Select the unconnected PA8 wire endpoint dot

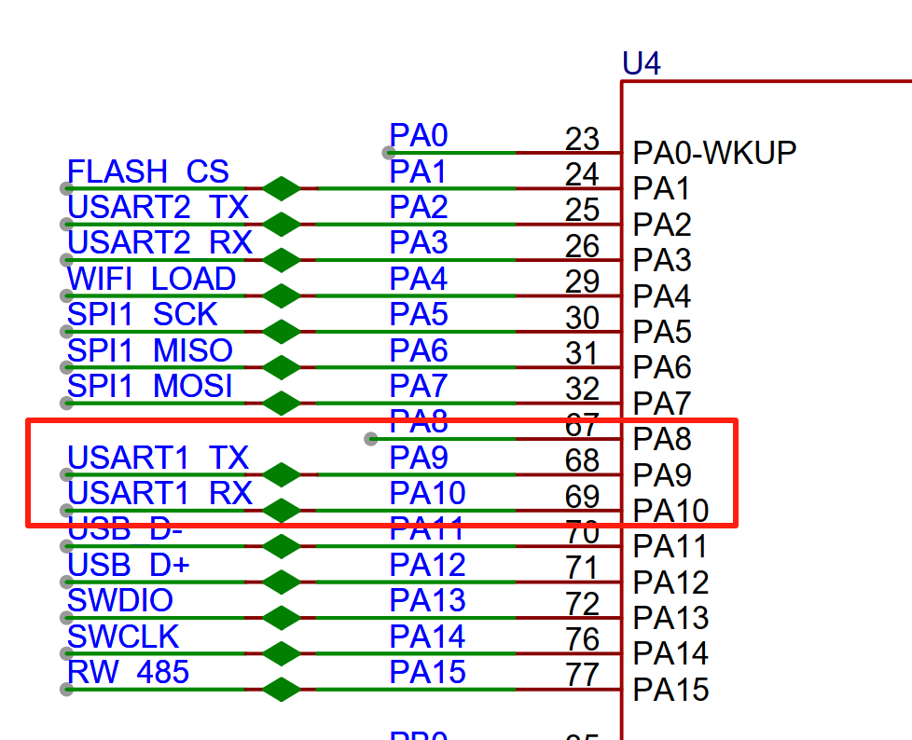(370, 438)
